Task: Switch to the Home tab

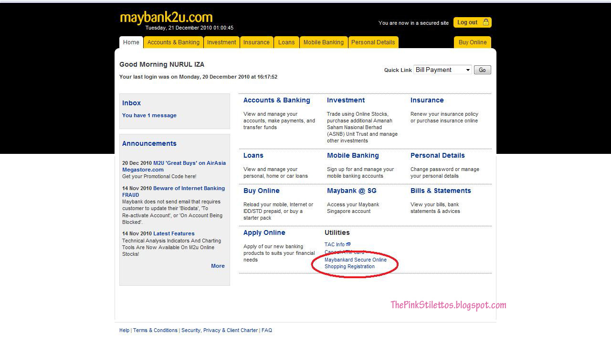Action: click(x=131, y=42)
